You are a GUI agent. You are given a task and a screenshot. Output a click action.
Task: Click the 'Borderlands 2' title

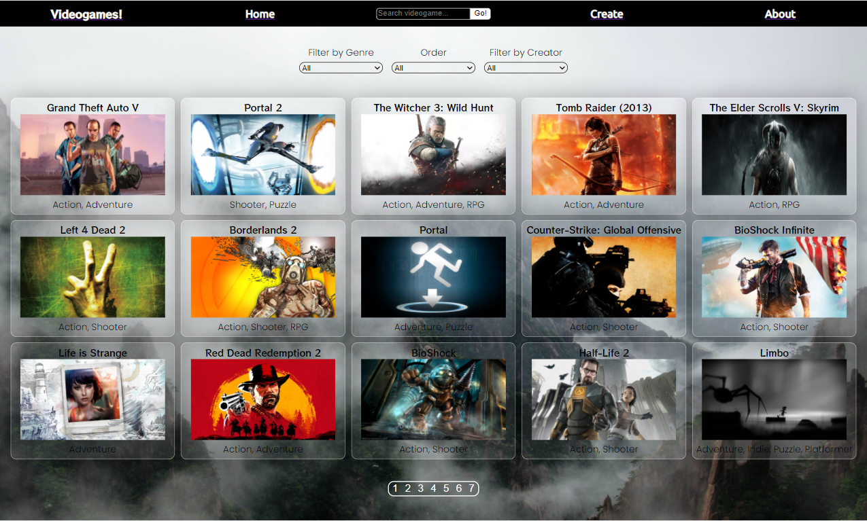(263, 230)
